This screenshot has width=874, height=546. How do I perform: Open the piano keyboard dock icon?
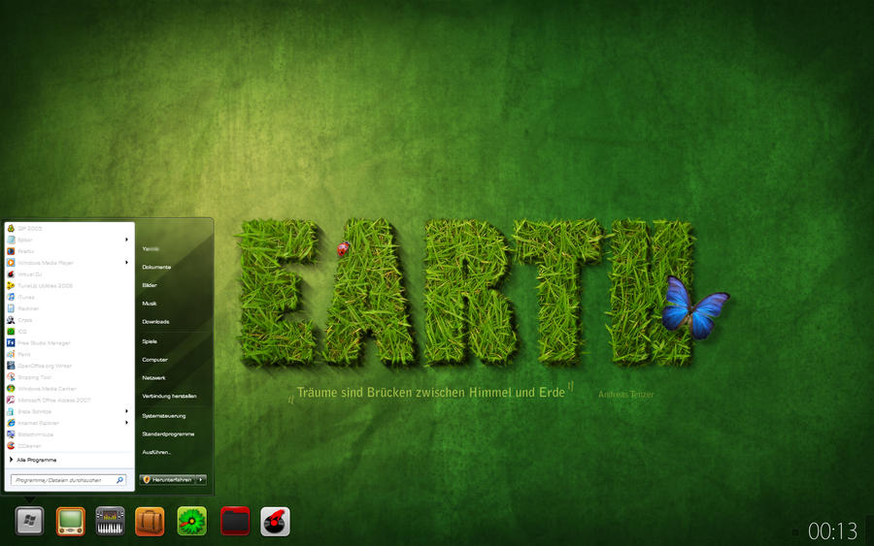(110, 522)
